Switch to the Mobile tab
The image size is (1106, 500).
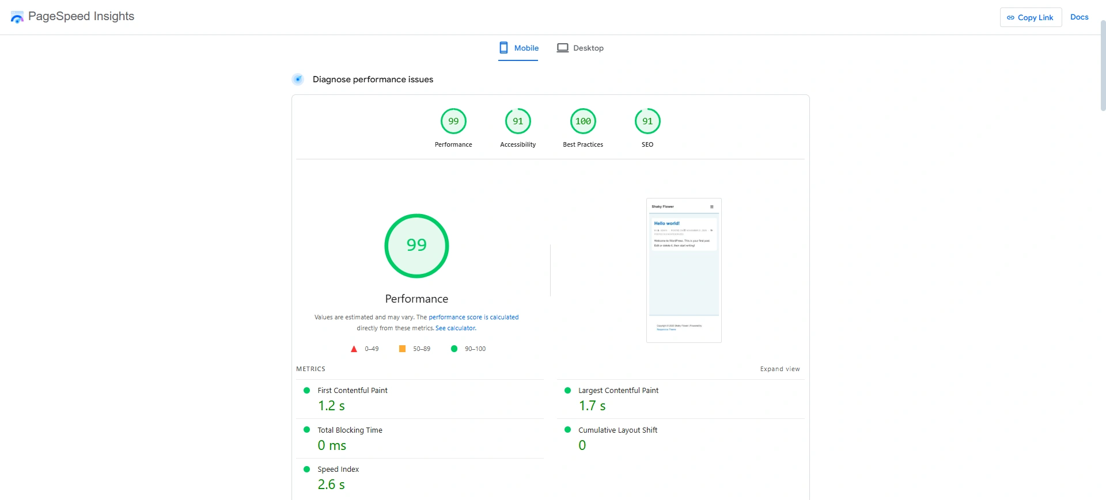[x=518, y=48]
